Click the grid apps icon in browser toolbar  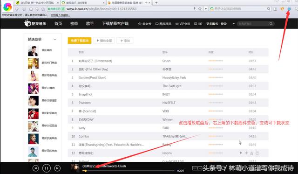coord(275,9)
